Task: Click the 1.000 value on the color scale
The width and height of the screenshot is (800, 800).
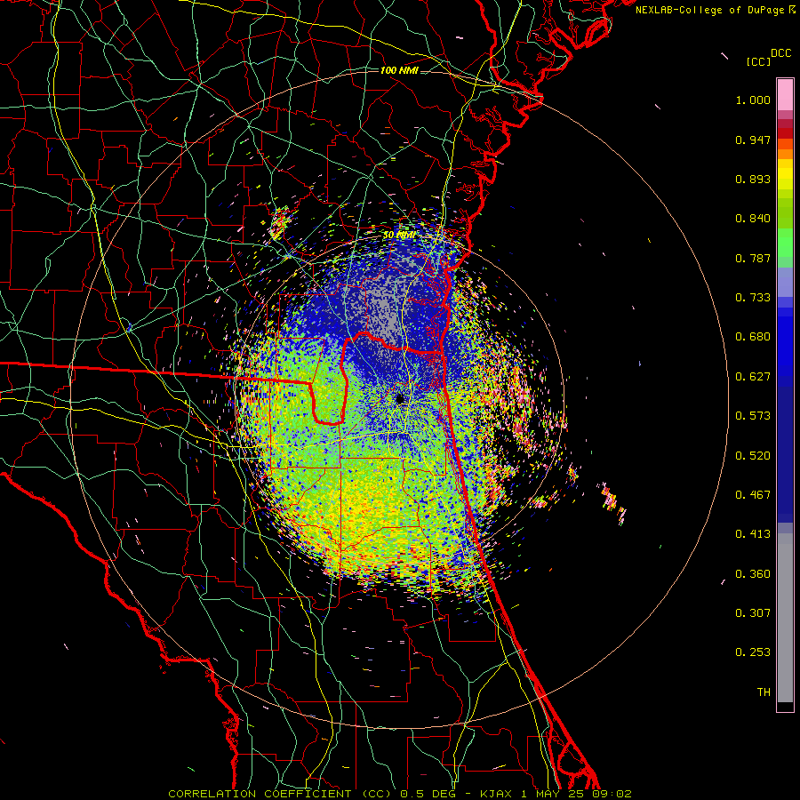Action: [753, 100]
